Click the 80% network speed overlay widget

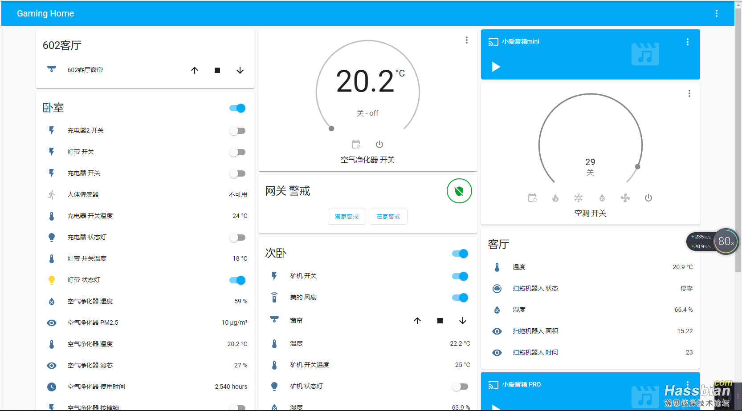pos(713,242)
